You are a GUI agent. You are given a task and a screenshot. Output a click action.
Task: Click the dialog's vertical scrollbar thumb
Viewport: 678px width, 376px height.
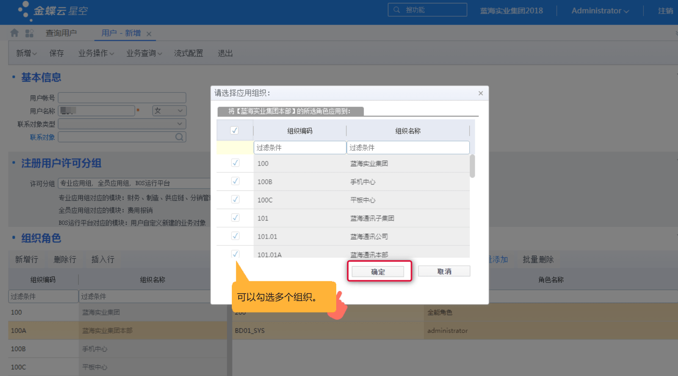tap(472, 166)
